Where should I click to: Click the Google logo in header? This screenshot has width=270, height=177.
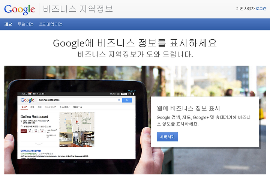tap(19, 9)
